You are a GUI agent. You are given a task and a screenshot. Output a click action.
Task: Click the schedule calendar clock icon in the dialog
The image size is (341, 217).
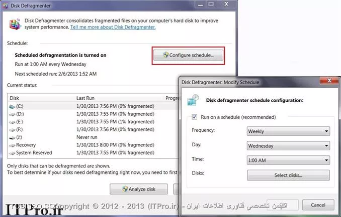[x=193, y=100]
